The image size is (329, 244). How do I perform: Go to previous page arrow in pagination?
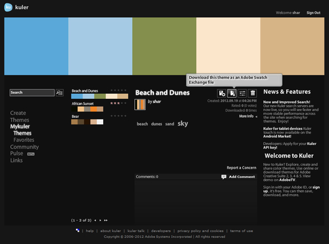click(x=95, y=220)
